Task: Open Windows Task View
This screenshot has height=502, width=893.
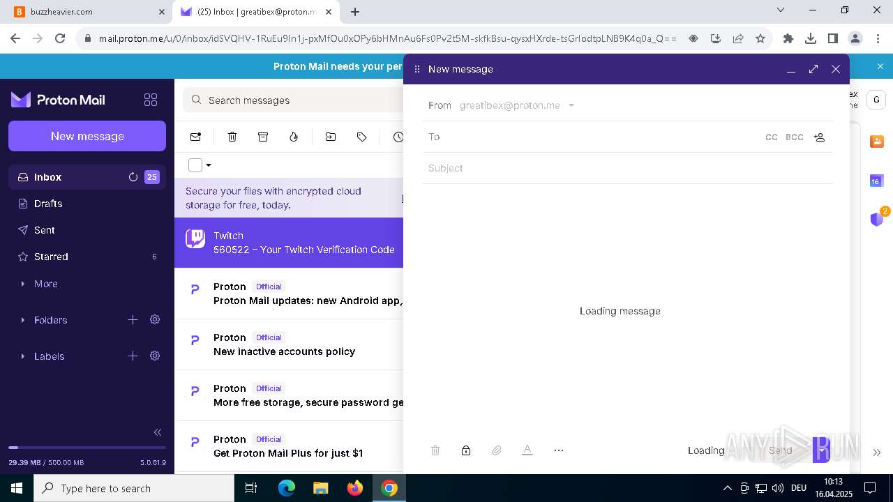Action: click(x=251, y=488)
